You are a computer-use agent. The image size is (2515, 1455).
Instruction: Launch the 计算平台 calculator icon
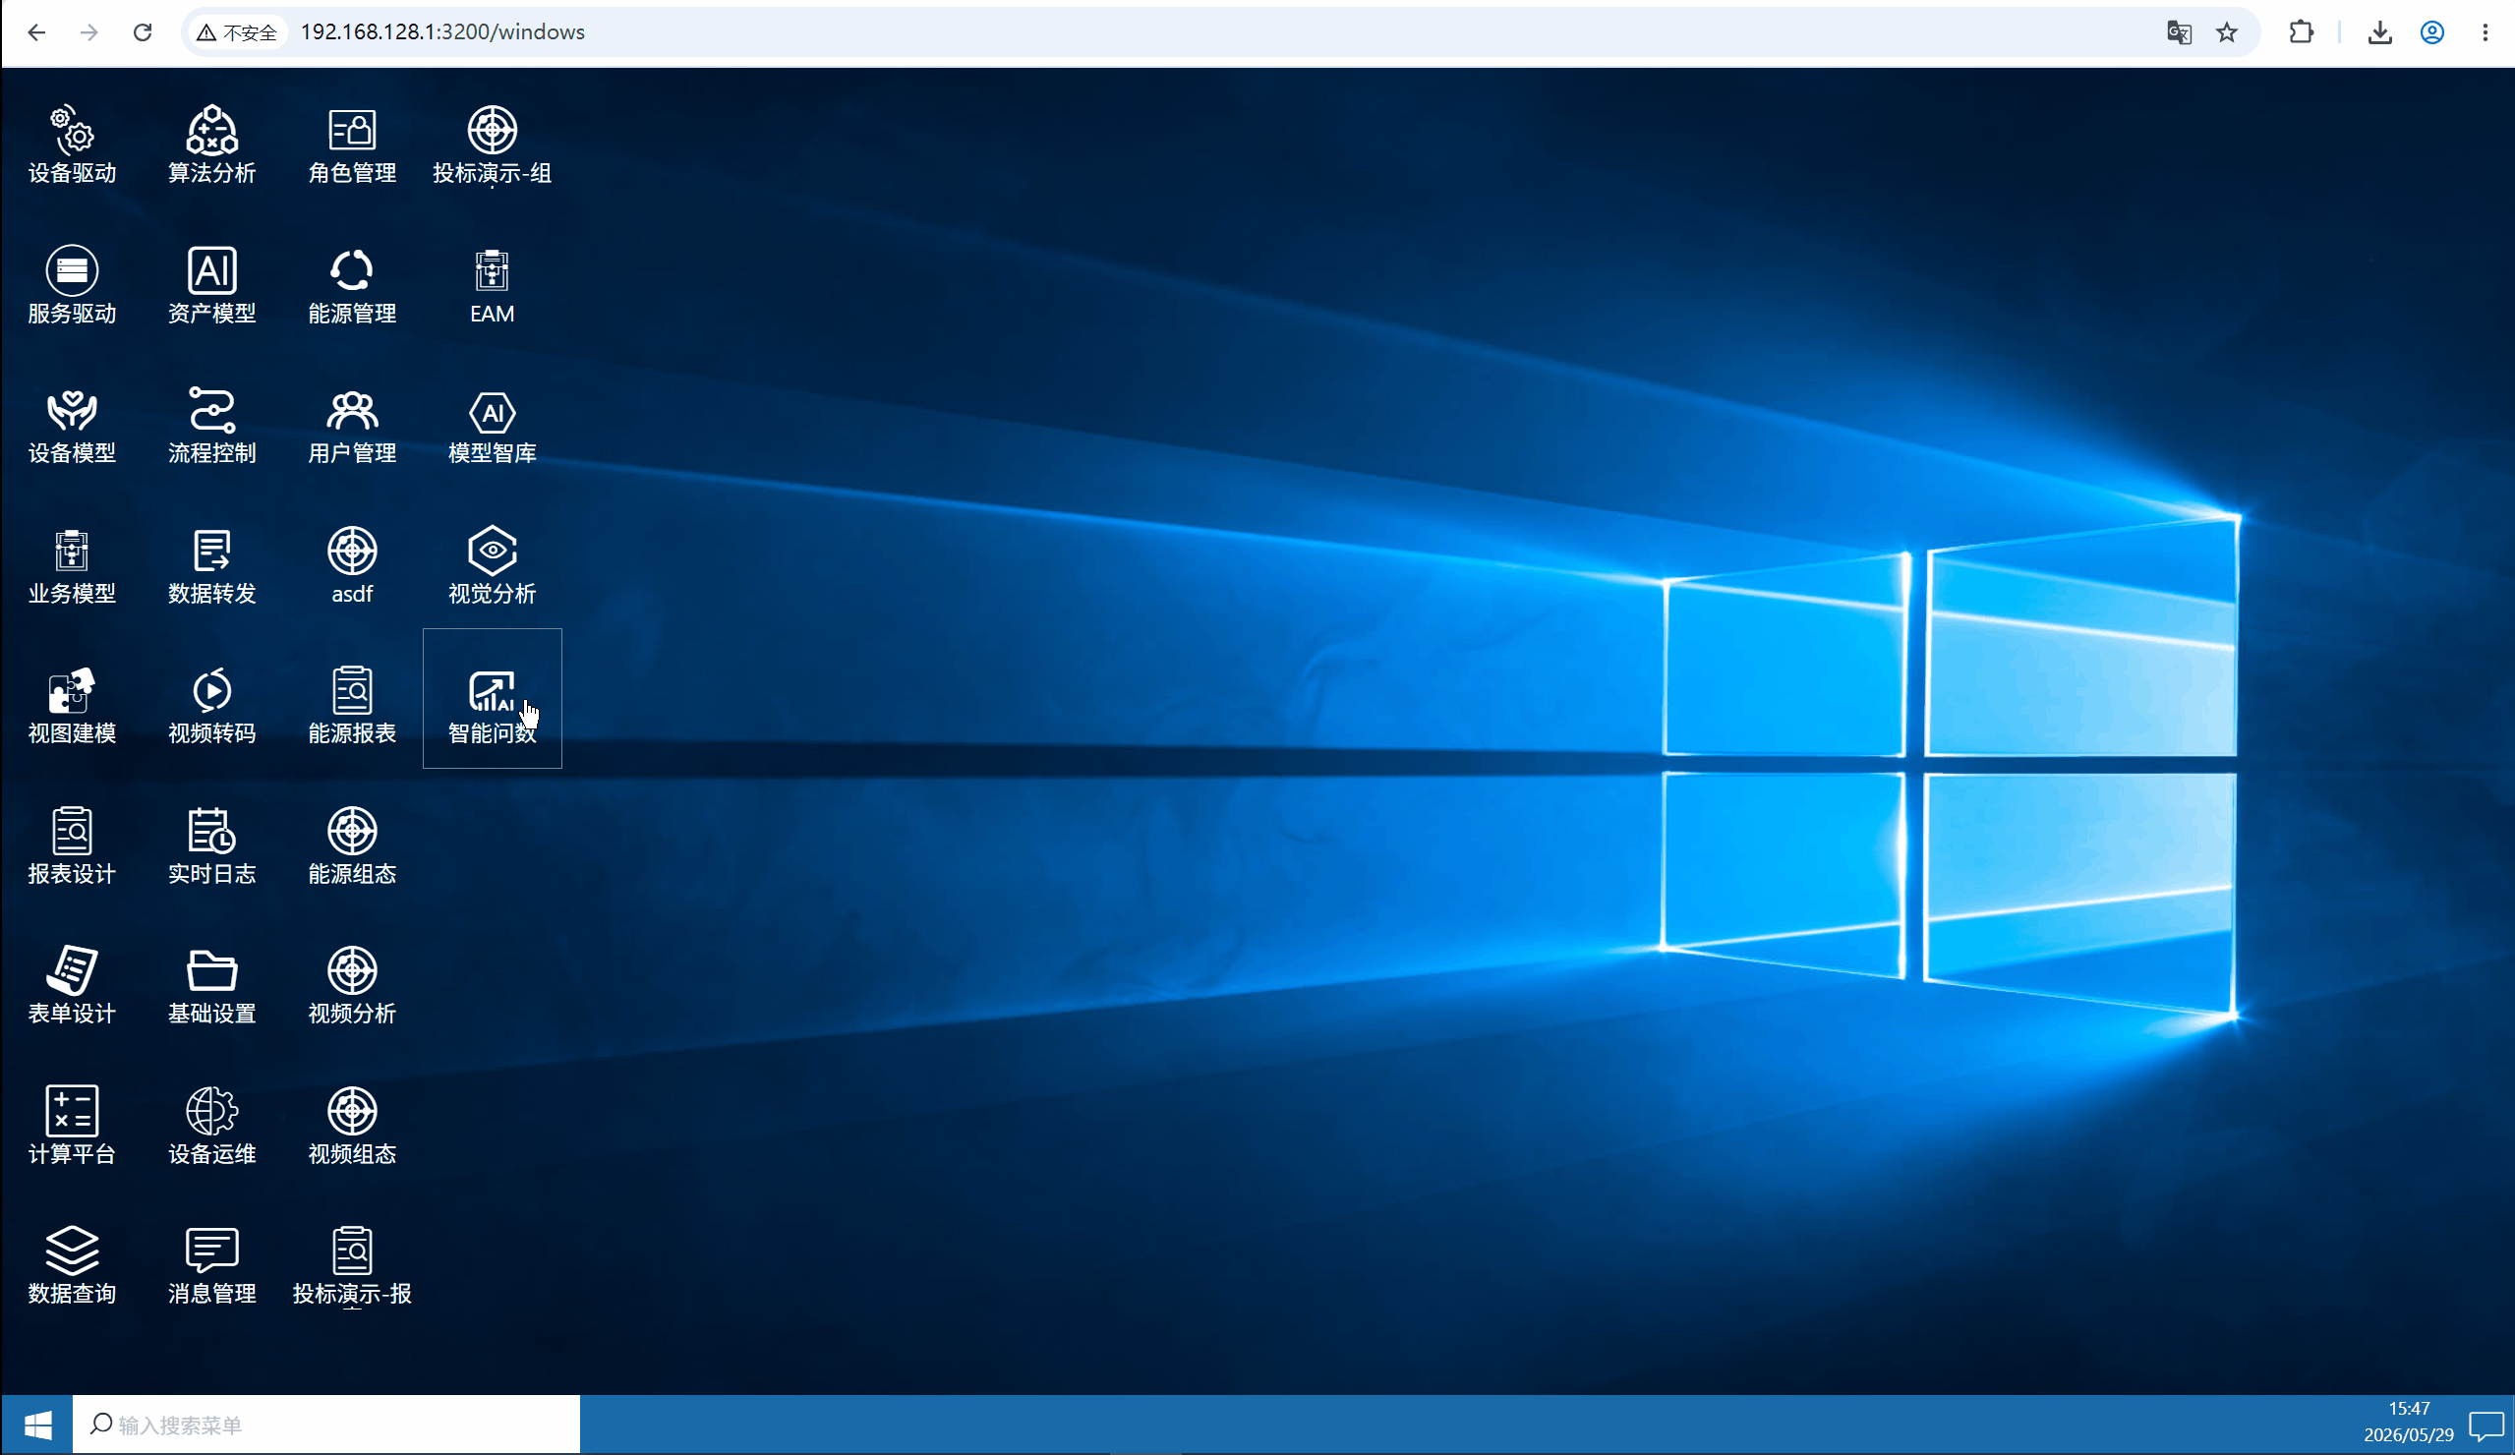[x=72, y=1126]
